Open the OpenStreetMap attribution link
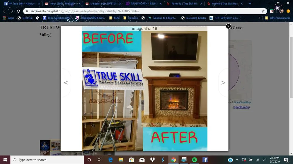Viewport: 293px width, 164px height. 242,102
